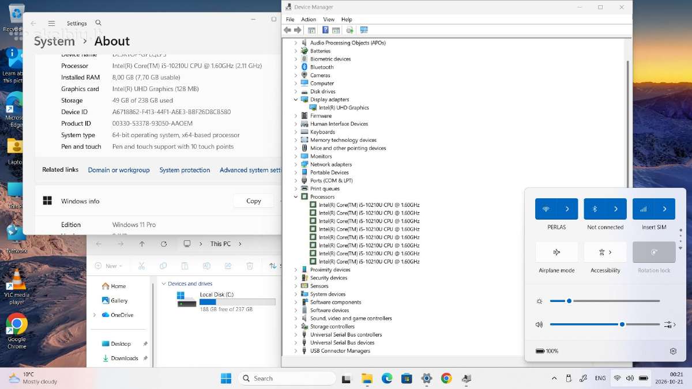Open the Help menu in Device Manager
Screen dimensions: 692x389
(x=347, y=20)
